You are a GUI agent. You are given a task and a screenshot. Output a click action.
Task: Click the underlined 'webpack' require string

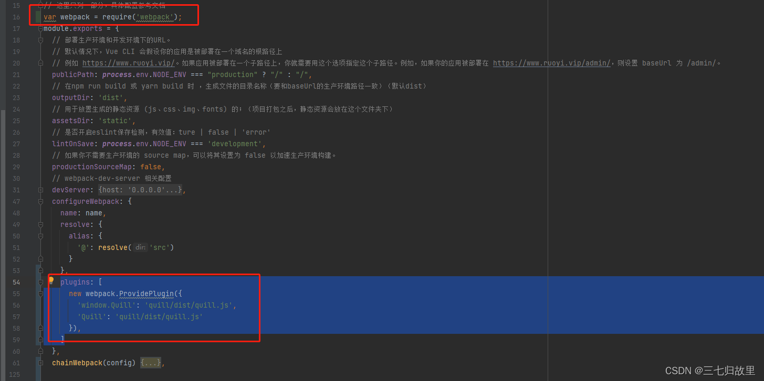(x=155, y=17)
